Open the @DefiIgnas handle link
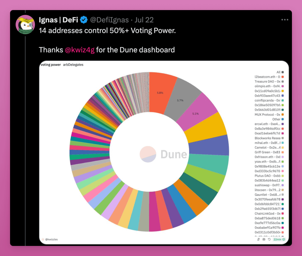Screen dimensions: 302x256 pyautogui.click(x=109, y=20)
